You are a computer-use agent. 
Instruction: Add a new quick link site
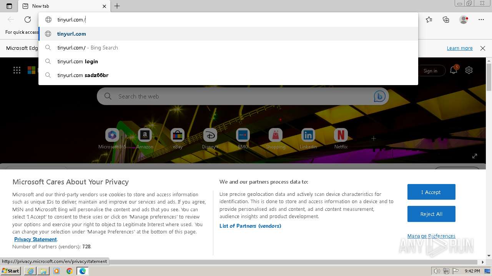[x=374, y=138]
